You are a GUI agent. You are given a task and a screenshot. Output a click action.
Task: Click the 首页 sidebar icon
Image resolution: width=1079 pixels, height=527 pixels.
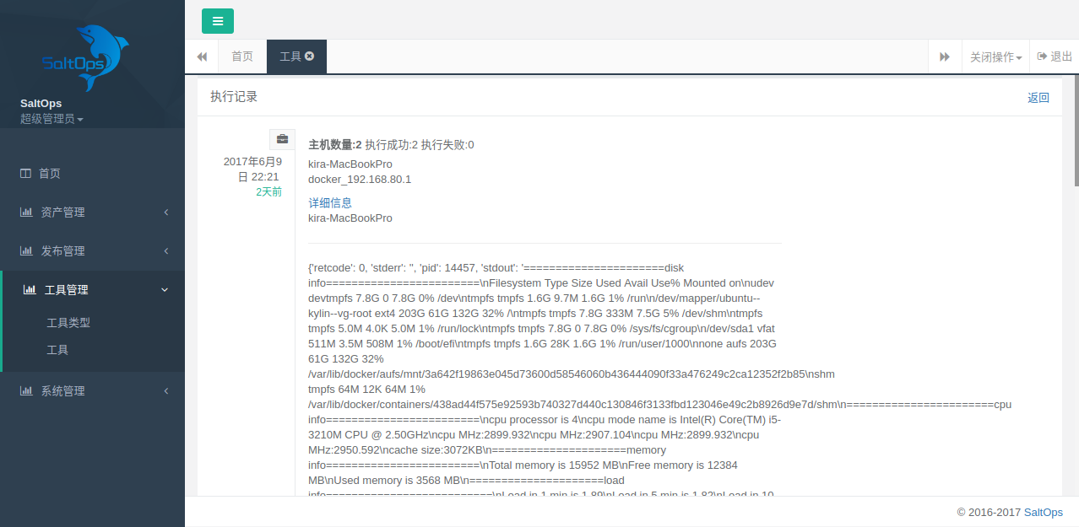(x=25, y=173)
